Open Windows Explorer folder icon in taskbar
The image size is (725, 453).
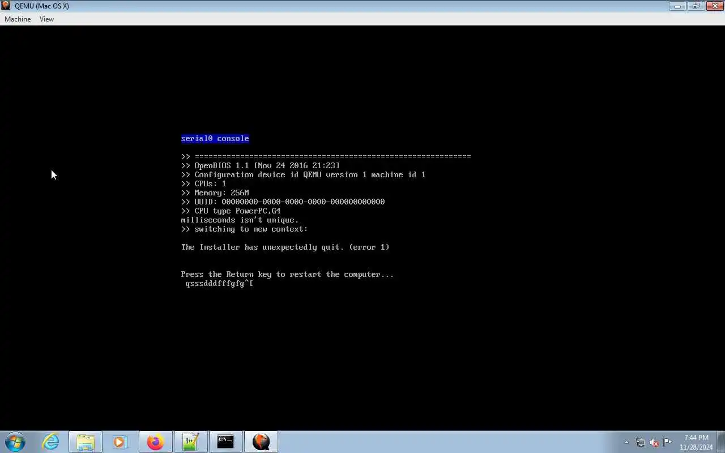click(86, 442)
